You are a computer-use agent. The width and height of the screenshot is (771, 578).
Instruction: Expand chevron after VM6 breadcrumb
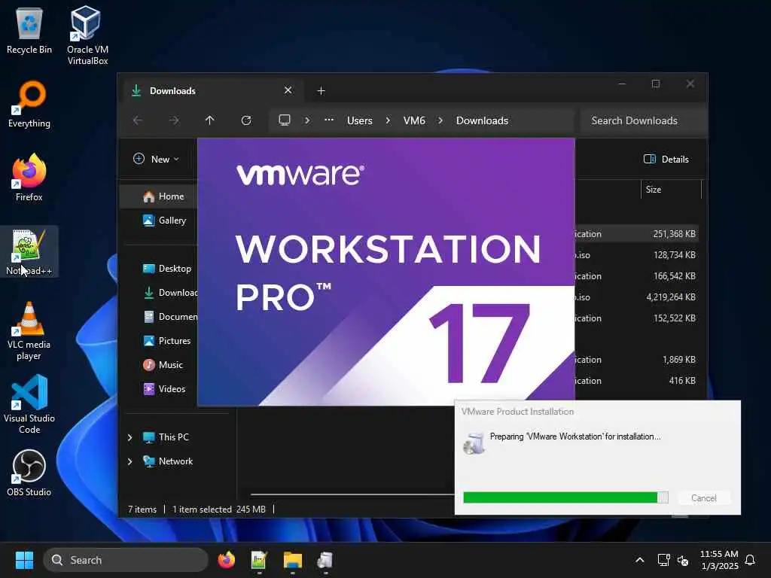[x=440, y=120]
